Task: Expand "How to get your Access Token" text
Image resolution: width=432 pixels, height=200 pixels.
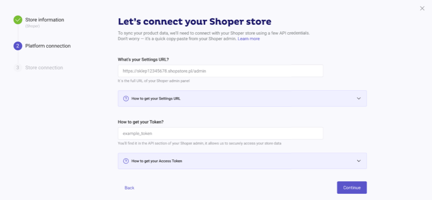Action: pyautogui.click(x=156, y=161)
